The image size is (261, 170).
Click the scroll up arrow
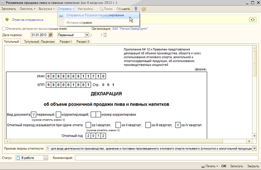254,48
